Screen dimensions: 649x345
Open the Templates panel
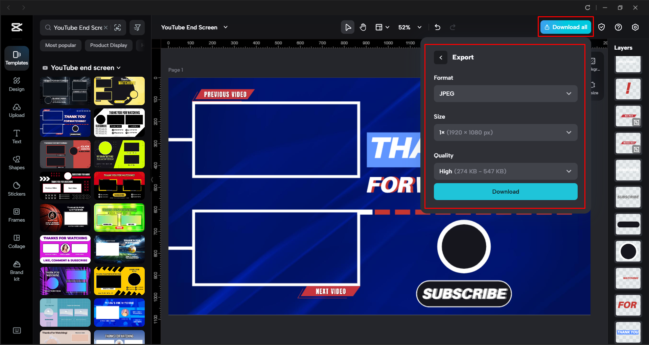[16, 58]
